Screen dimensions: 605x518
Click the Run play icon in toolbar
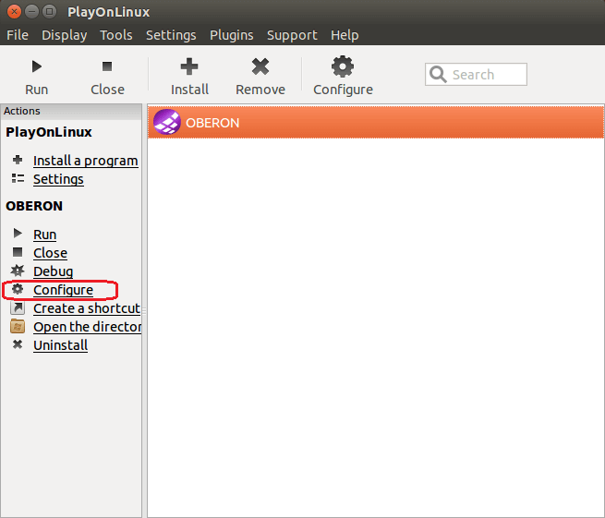click(37, 66)
